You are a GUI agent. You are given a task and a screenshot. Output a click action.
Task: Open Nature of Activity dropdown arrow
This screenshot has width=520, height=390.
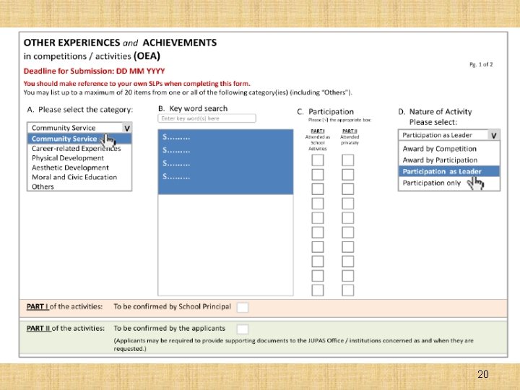(494, 135)
